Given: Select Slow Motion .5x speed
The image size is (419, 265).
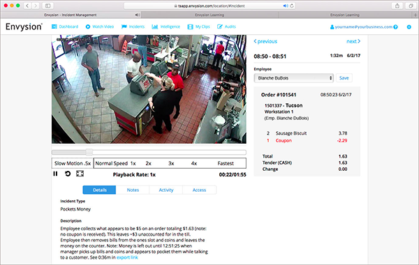Looking at the screenshot, I should (73, 163).
